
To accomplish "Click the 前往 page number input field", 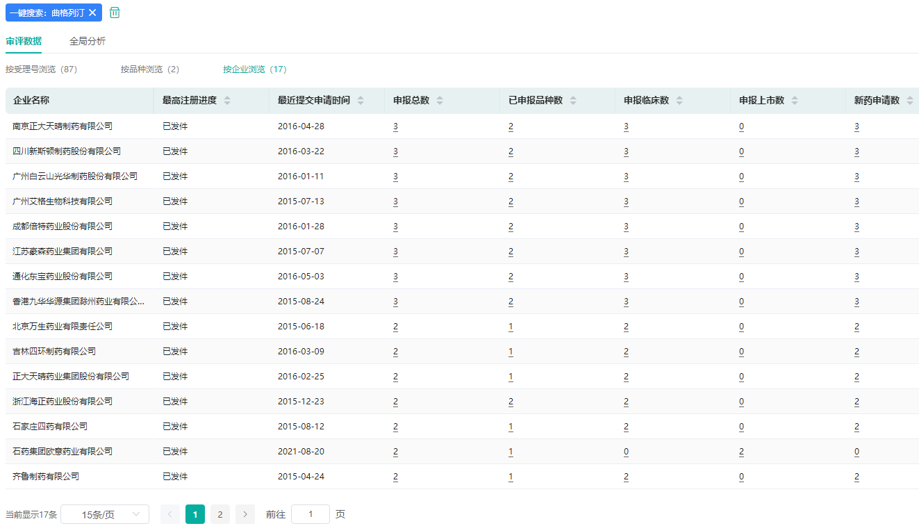I will (x=310, y=514).
